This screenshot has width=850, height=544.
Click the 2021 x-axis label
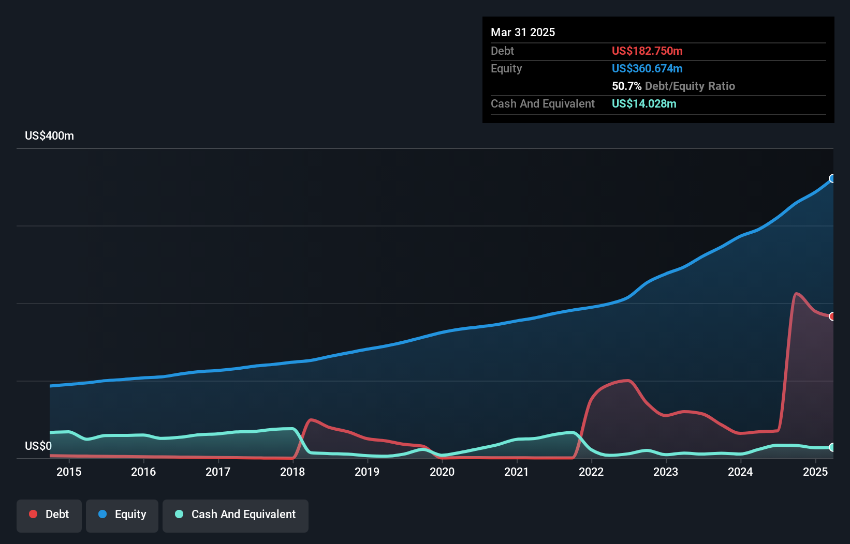tap(517, 472)
